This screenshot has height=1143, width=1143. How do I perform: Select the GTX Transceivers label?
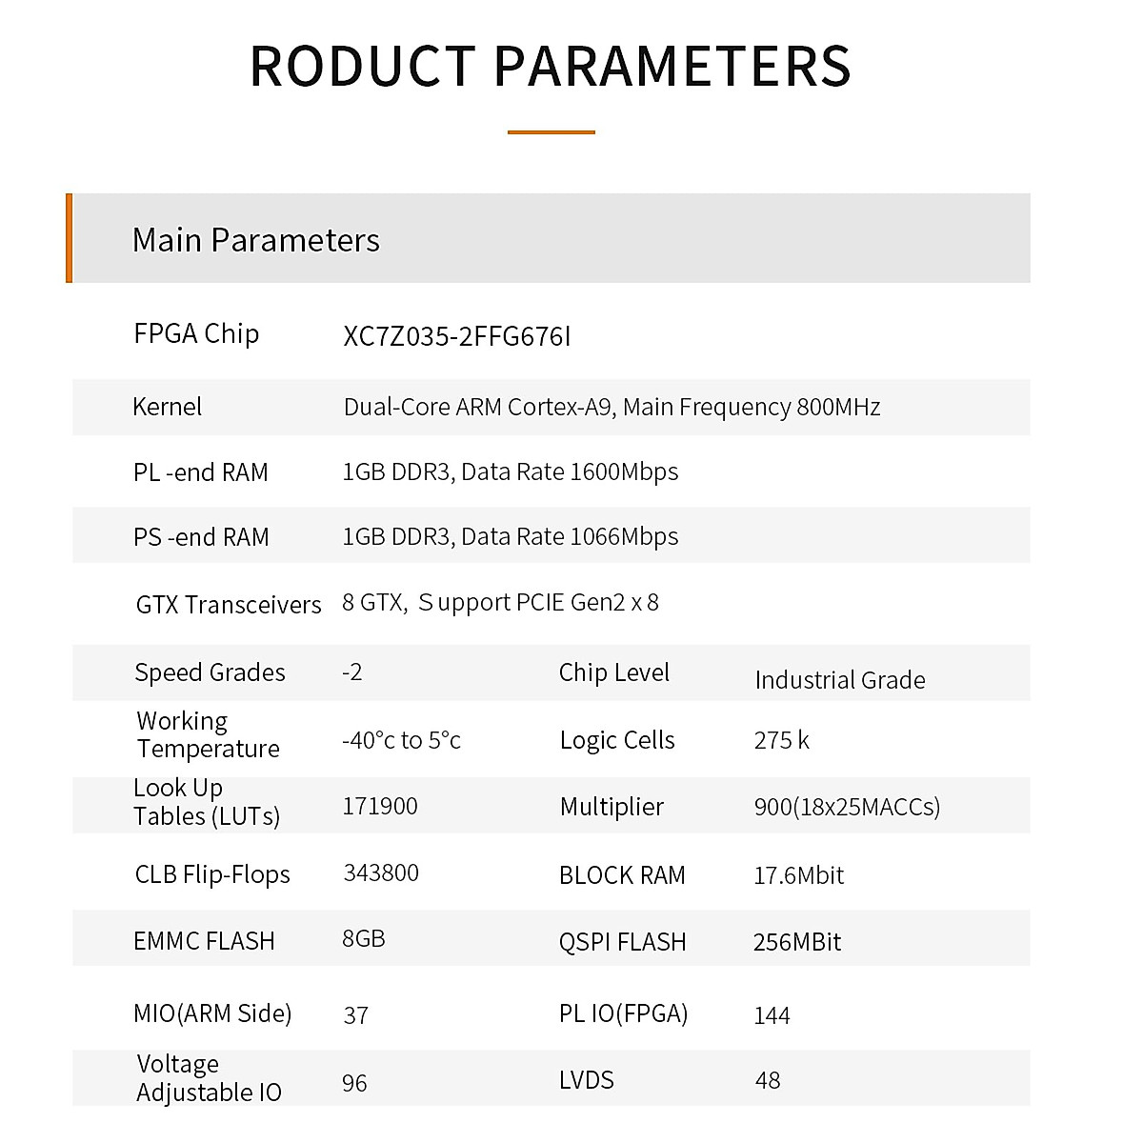229,605
